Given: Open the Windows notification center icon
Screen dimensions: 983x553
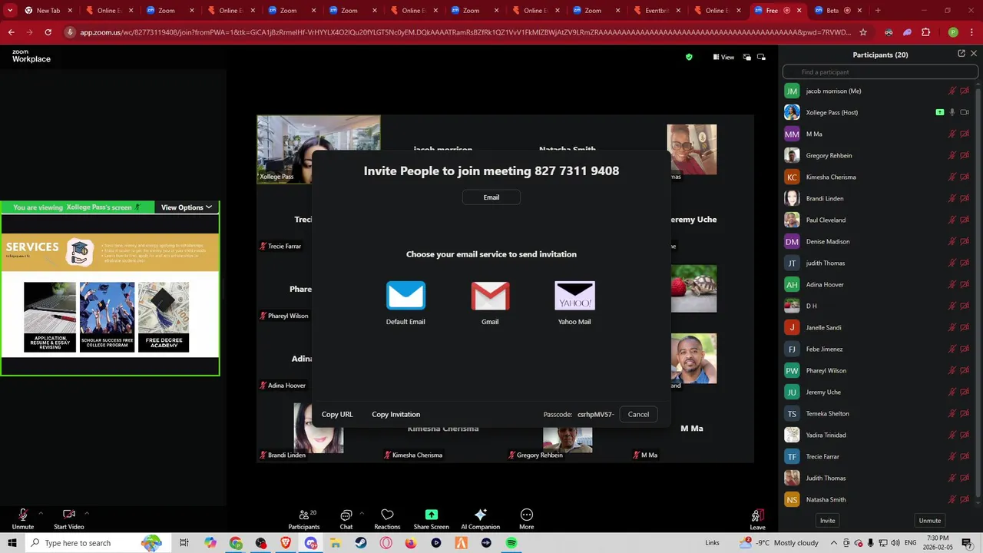Looking at the screenshot, I should pos(967,543).
